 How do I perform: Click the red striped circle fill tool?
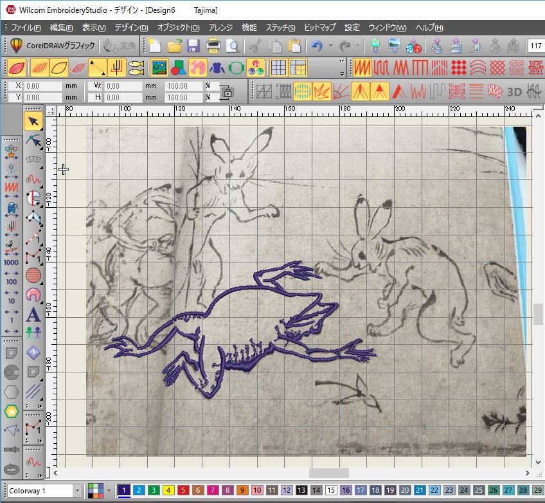(33, 275)
